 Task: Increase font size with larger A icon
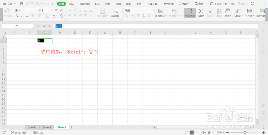tap(56, 11)
